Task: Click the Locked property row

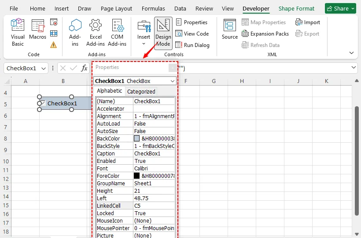Action: tap(136, 213)
